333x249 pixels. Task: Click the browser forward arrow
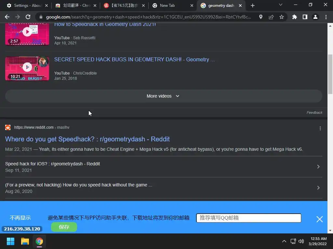(x=18, y=17)
